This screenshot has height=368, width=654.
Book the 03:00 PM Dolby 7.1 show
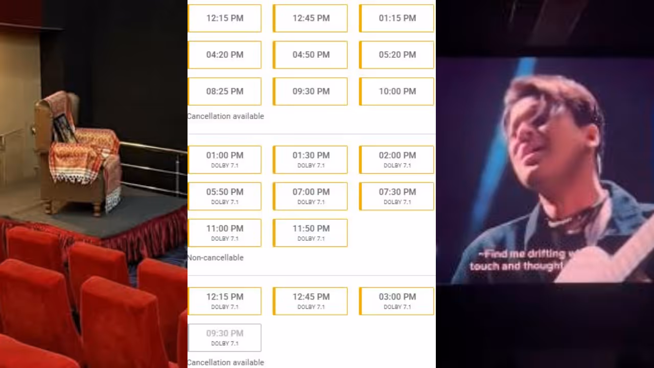point(397,301)
